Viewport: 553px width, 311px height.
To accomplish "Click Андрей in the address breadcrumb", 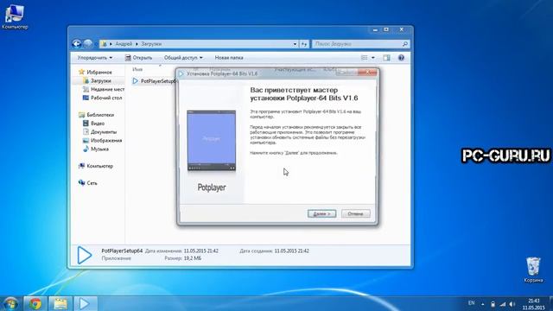I will 124,44.
